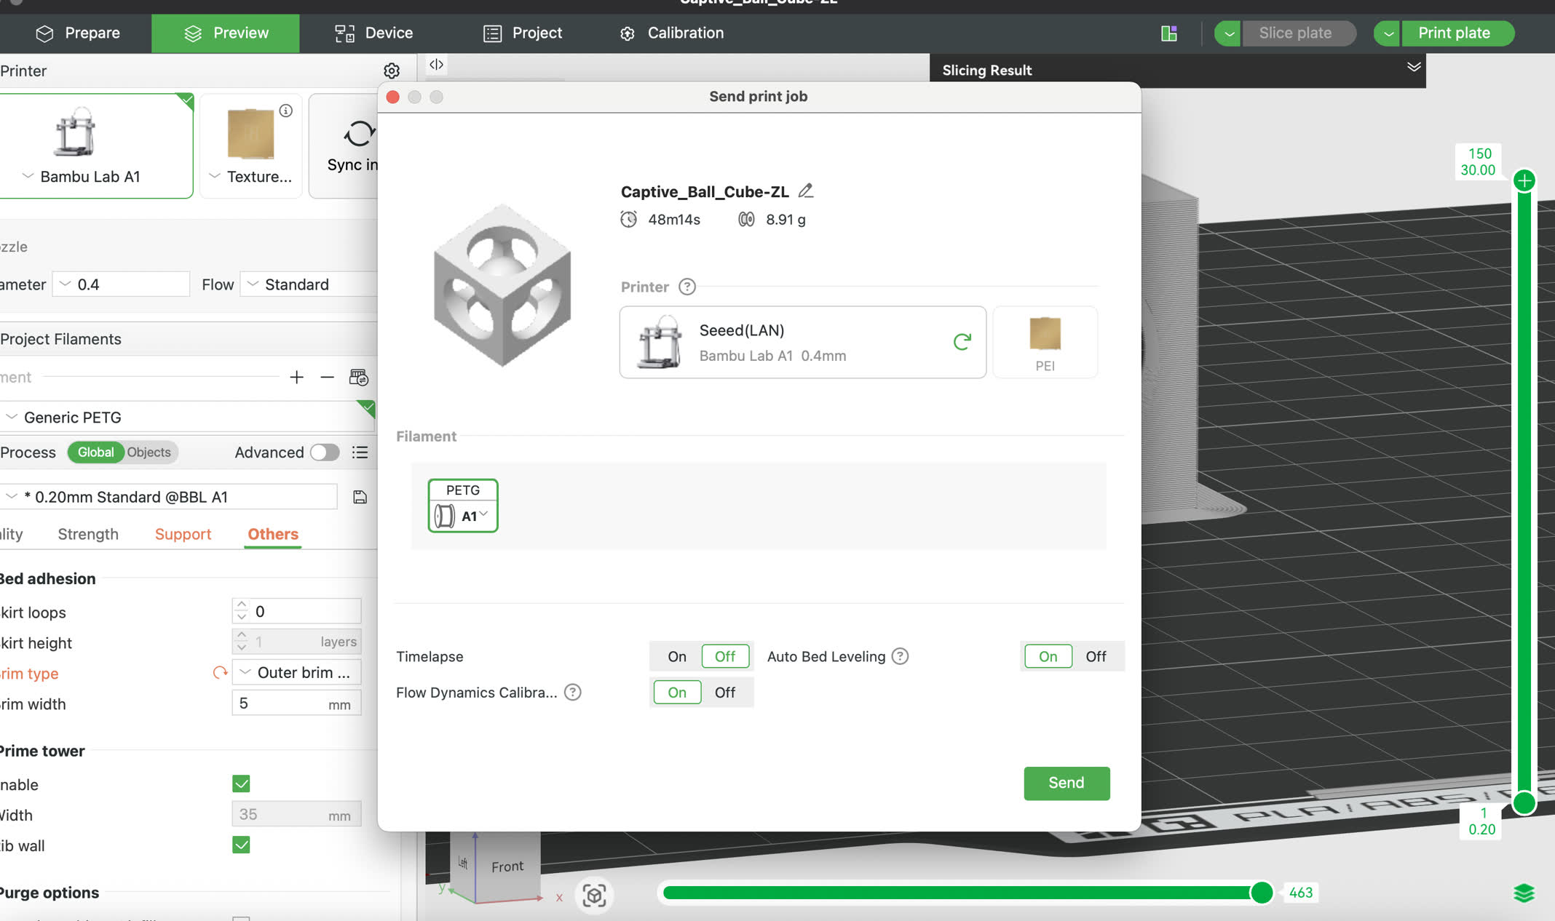Refresh the printer list in dialog
The image size is (1555, 921).
tap(962, 341)
